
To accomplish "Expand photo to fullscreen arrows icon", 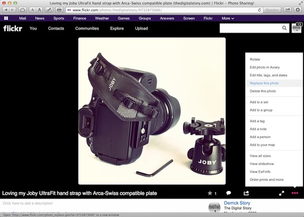I will 281,193.
